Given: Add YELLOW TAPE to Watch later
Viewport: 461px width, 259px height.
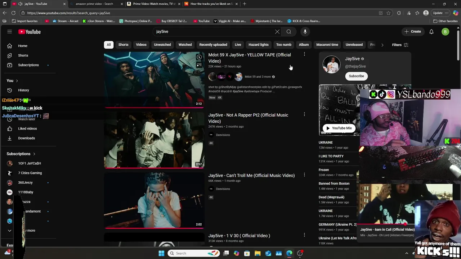Looking at the screenshot, I should click(199, 57).
